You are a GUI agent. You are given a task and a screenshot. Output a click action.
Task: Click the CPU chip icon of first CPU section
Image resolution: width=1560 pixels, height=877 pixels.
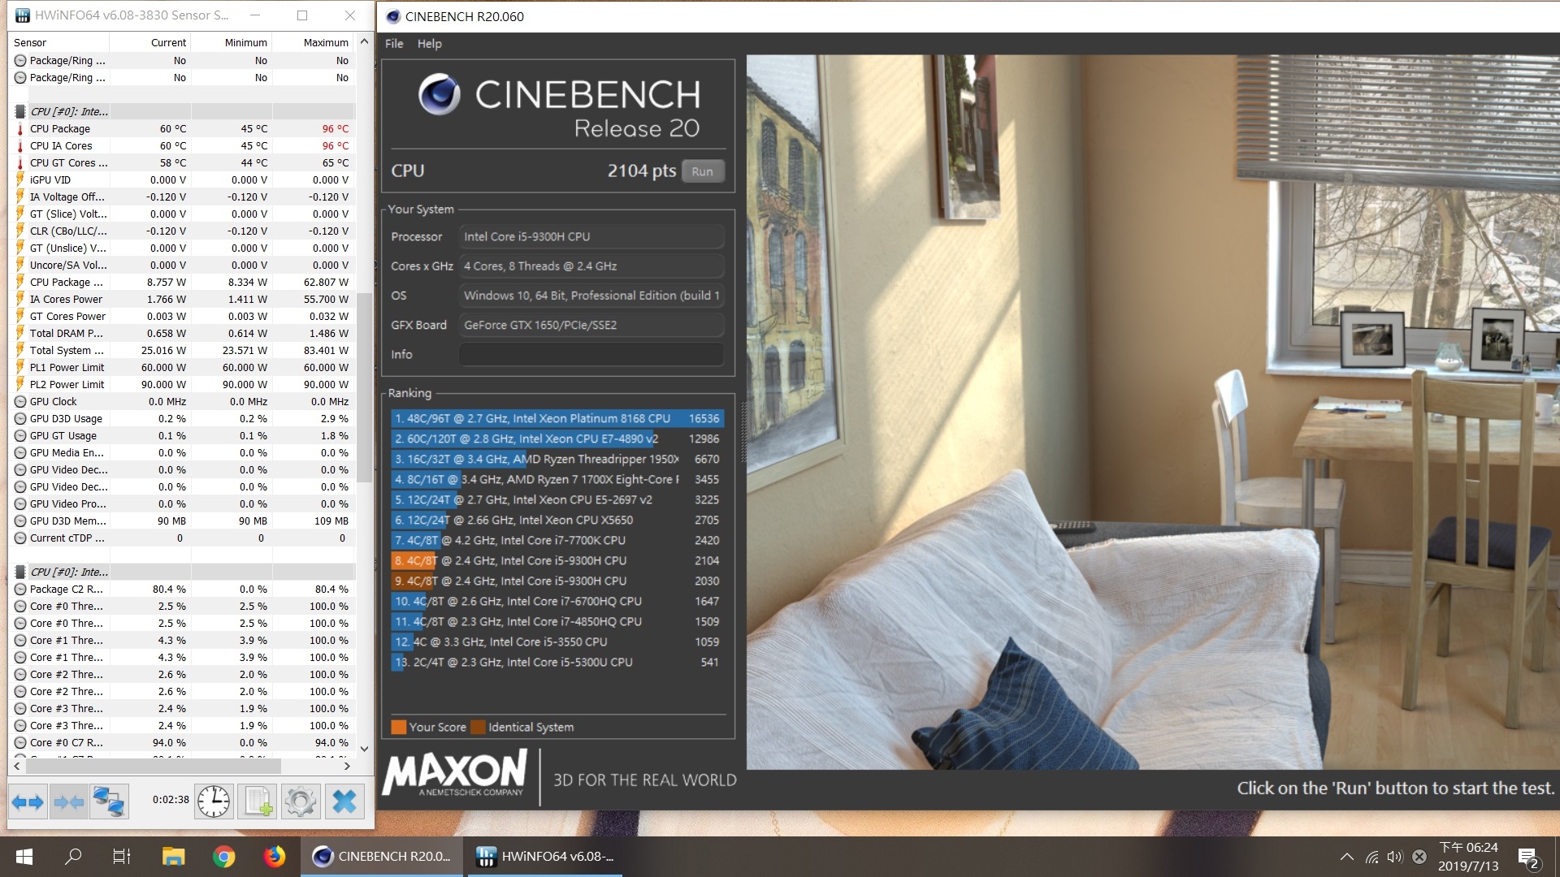click(20, 111)
